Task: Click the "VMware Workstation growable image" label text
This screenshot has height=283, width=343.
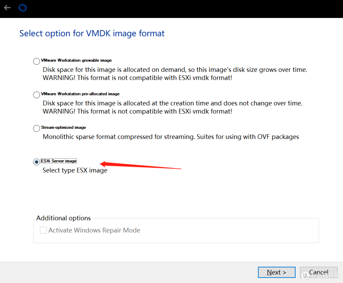Action: click(x=76, y=60)
